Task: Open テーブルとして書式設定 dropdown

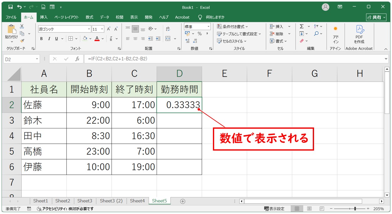Action: [239, 34]
